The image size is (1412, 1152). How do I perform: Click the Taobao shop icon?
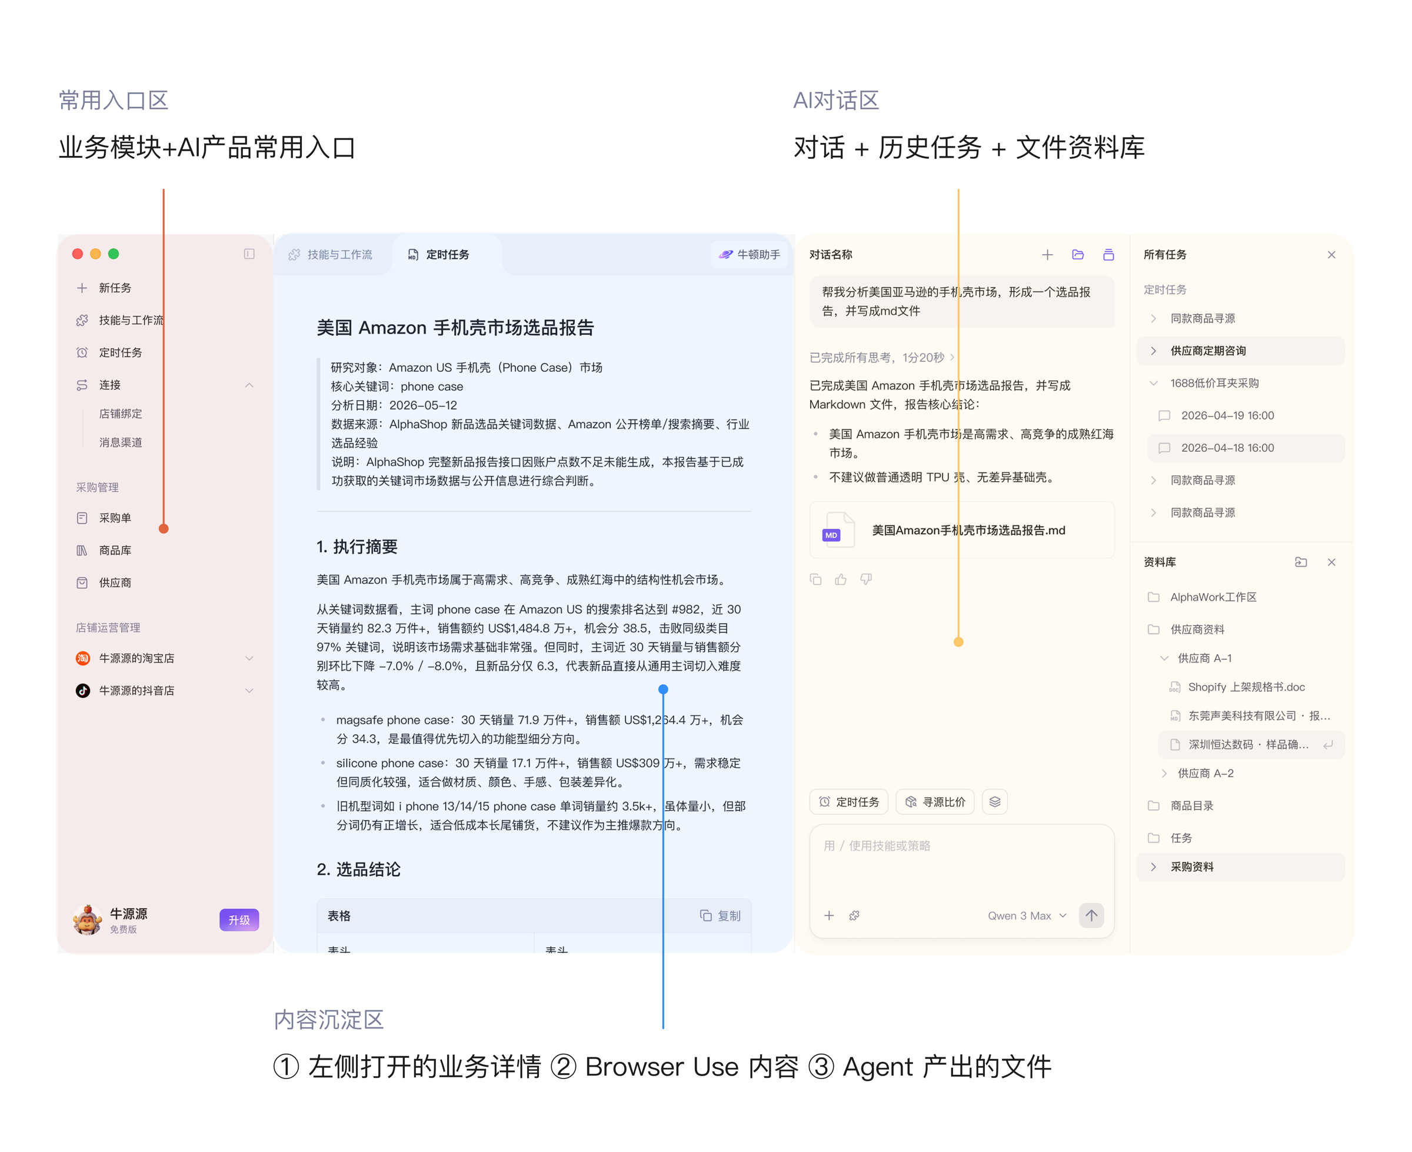click(x=82, y=658)
